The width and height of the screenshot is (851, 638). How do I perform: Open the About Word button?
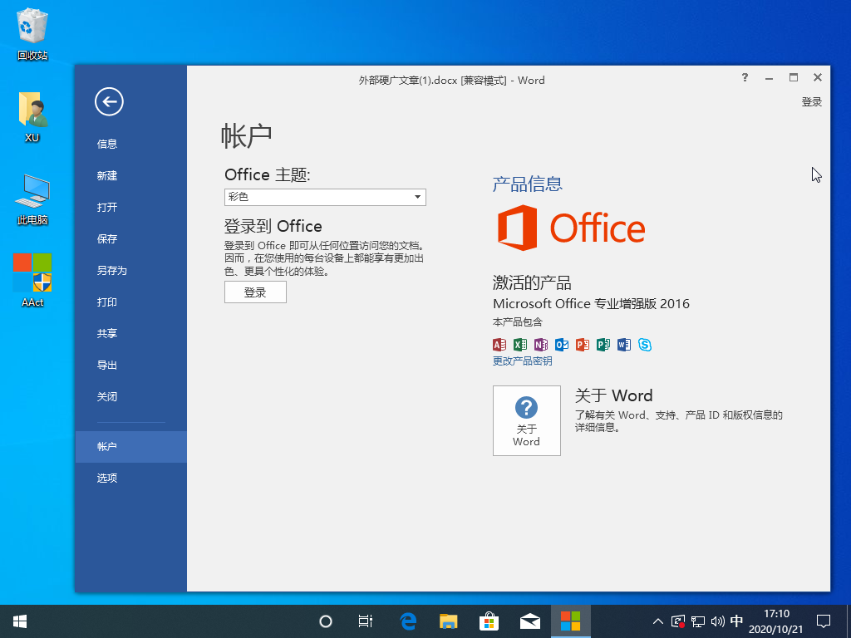pos(526,420)
